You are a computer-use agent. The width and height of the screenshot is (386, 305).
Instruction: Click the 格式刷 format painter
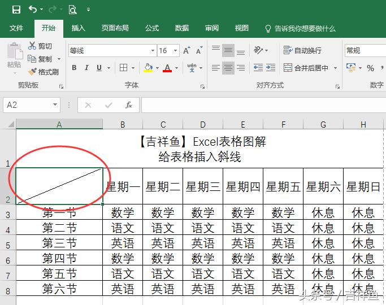pos(44,72)
